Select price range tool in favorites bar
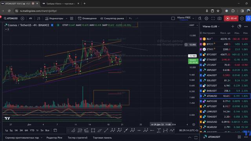The width and height of the screenshot is (251, 141). click(158, 130)
